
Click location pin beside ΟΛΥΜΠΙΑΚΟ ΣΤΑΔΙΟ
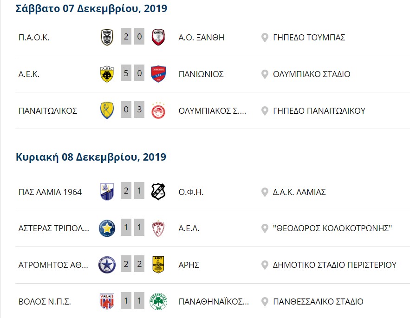click(265, 74)
